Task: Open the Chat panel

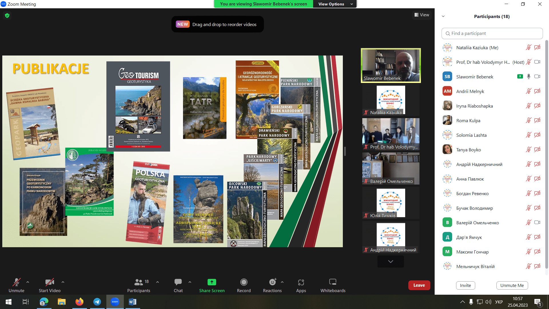Action: point(178,282)
